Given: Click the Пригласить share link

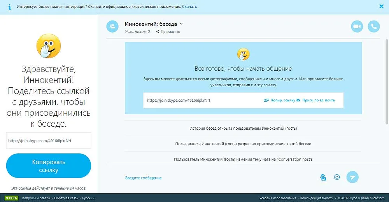Looking at the screenshot, I should pos(168,32).
